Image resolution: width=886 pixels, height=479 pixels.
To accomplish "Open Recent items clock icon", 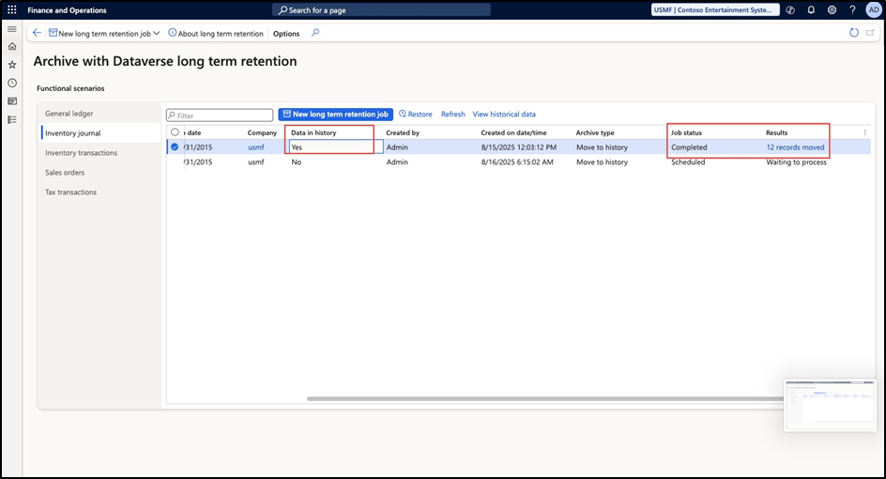I will pyautogui.click(x=12, y=83).
